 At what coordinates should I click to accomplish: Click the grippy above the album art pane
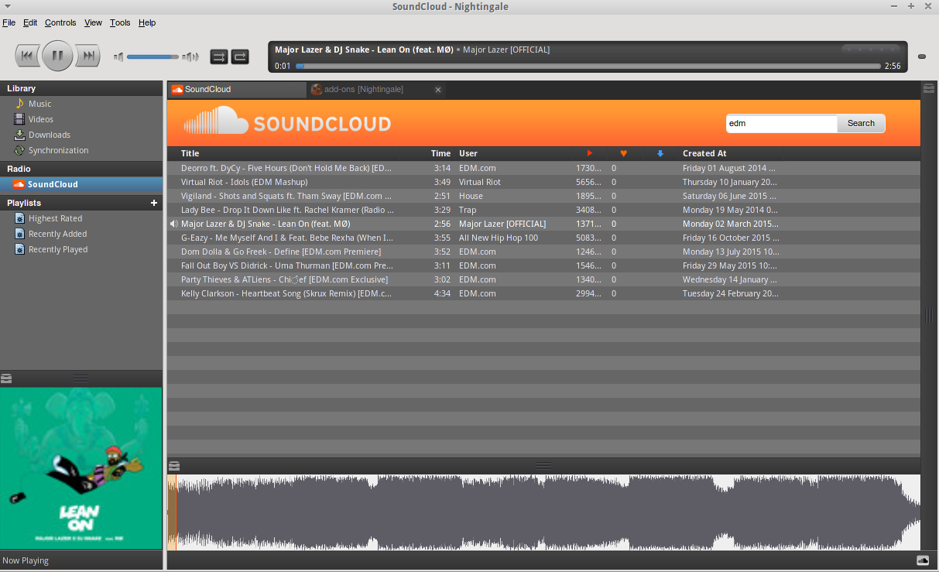tap(81, 378)
